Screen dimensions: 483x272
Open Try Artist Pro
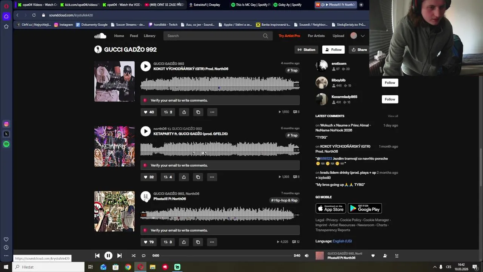point(289,36)
